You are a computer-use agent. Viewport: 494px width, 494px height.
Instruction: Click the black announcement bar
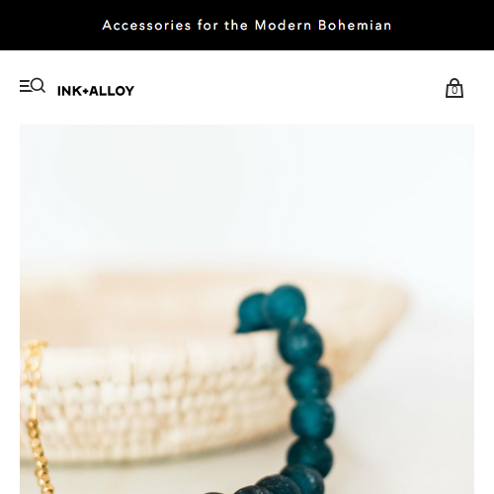click(x=247, y=25)
